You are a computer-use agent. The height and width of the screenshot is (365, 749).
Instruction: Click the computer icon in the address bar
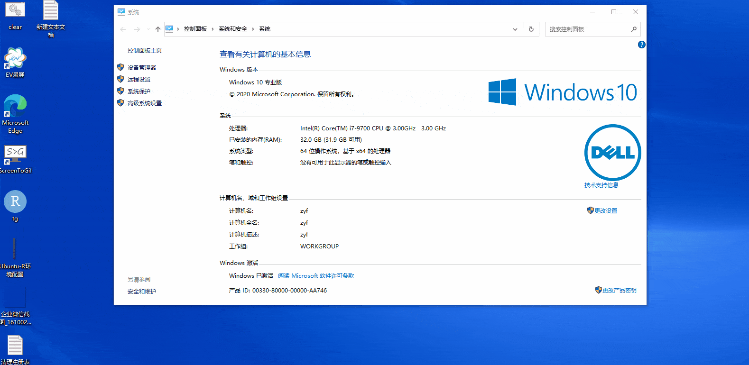pos(169,29)
